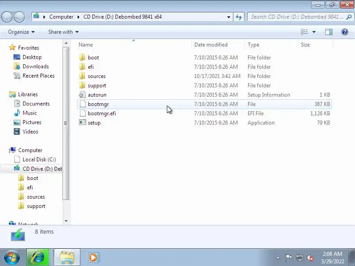This screenshot has height=266, width=355.
Task: Open efi subfolder in navigation tree
Action: [x=30, y=187]
